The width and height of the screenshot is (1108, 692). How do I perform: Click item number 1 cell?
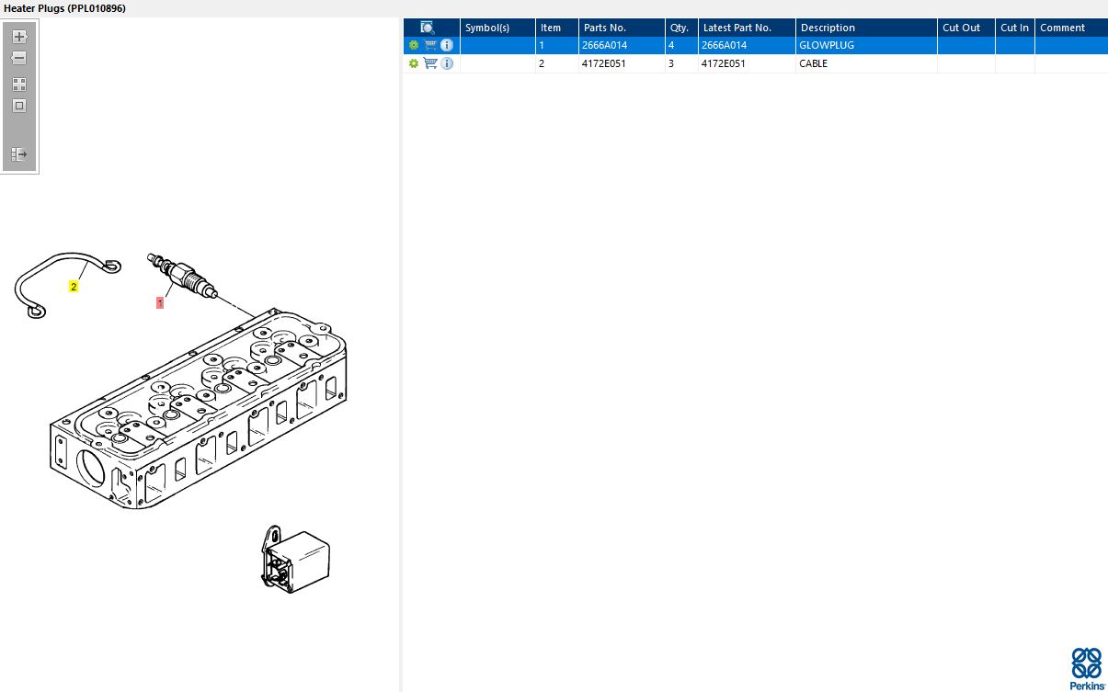(557, 45)
